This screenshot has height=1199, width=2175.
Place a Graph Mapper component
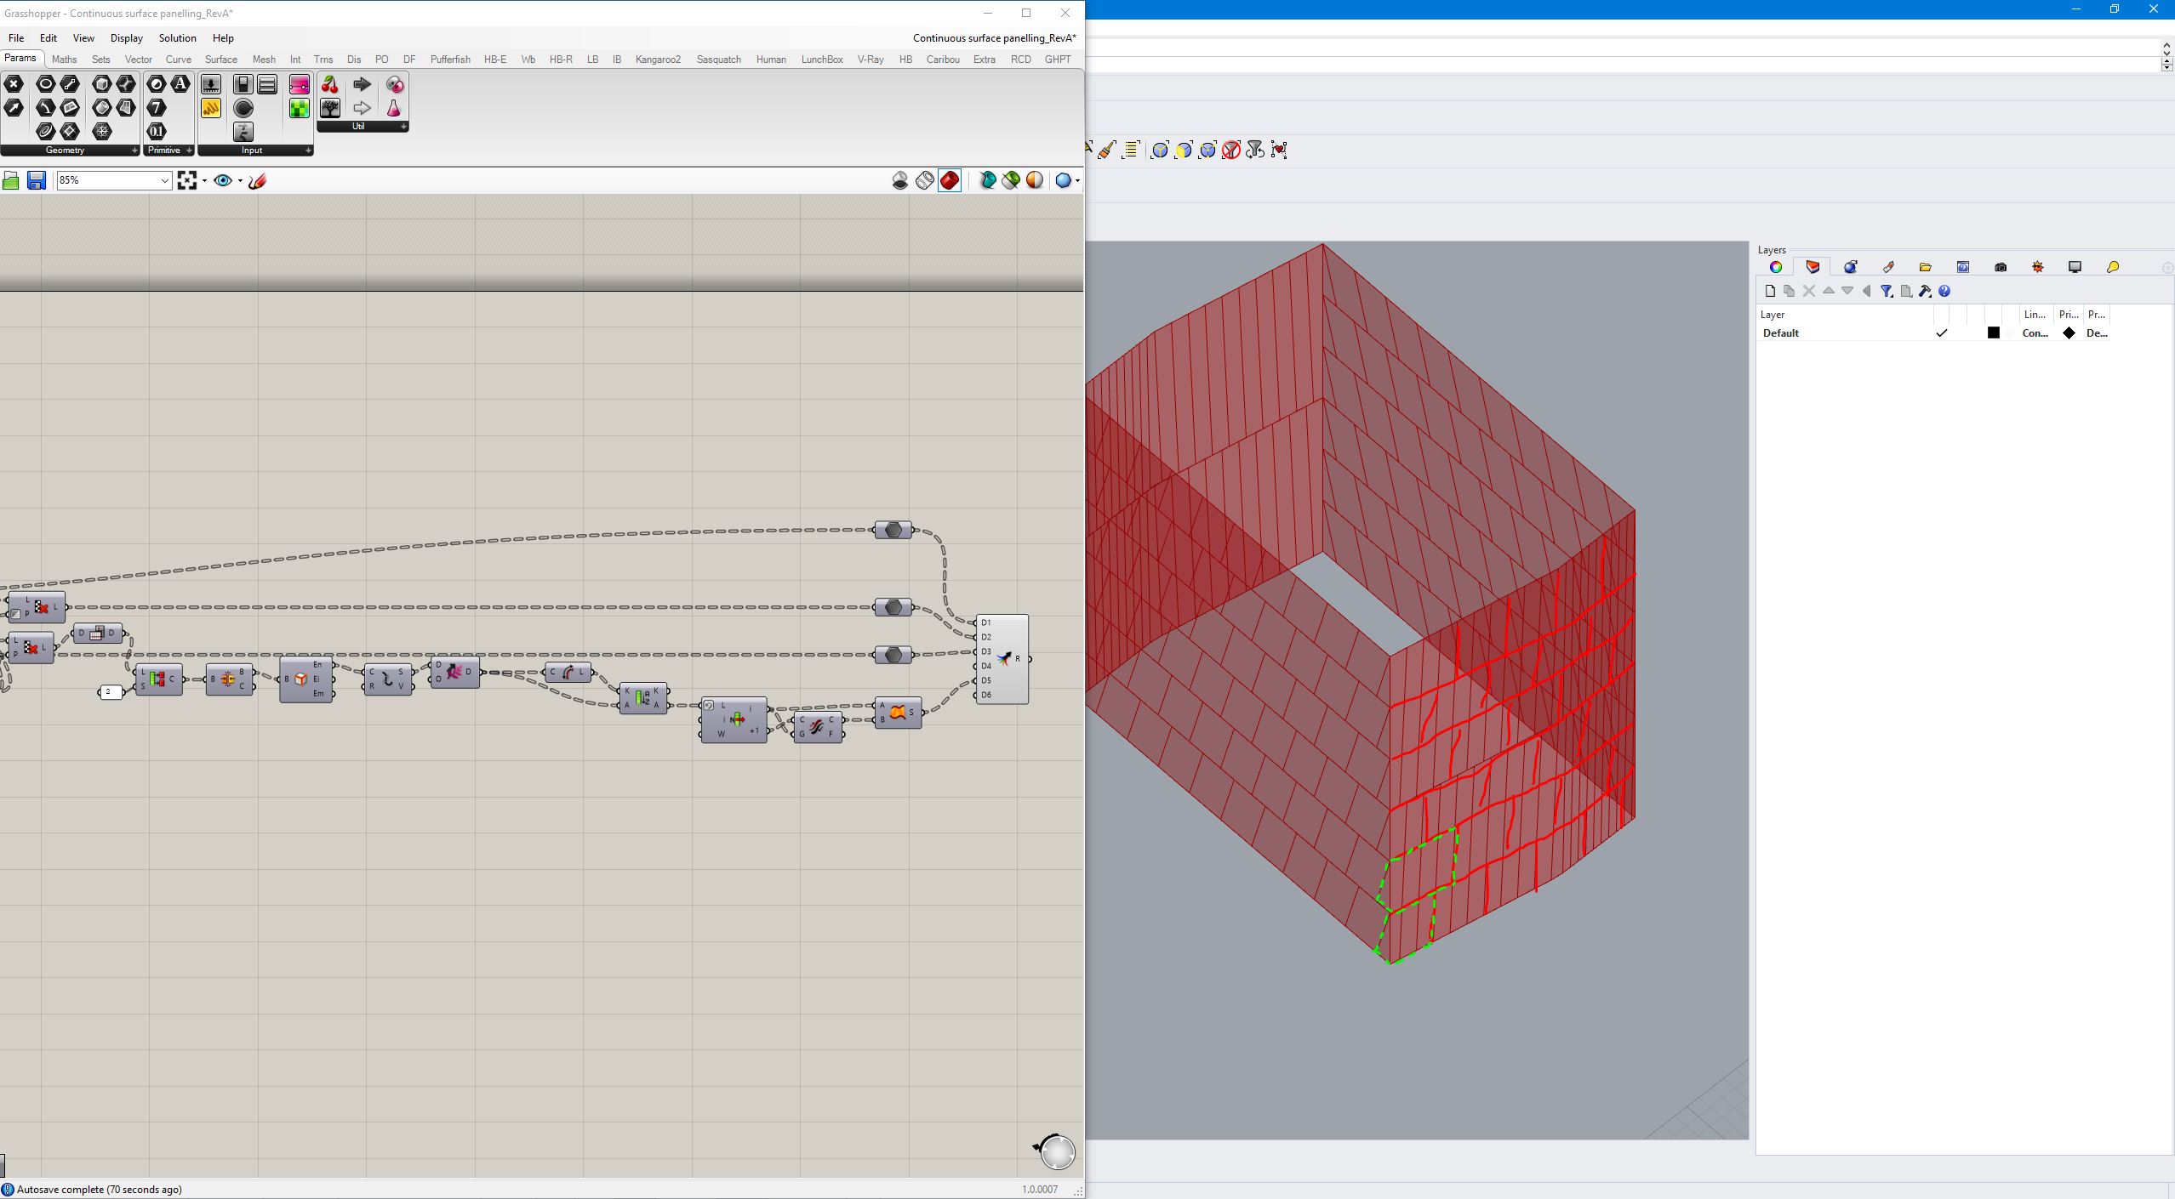click(x=210, y=108)
